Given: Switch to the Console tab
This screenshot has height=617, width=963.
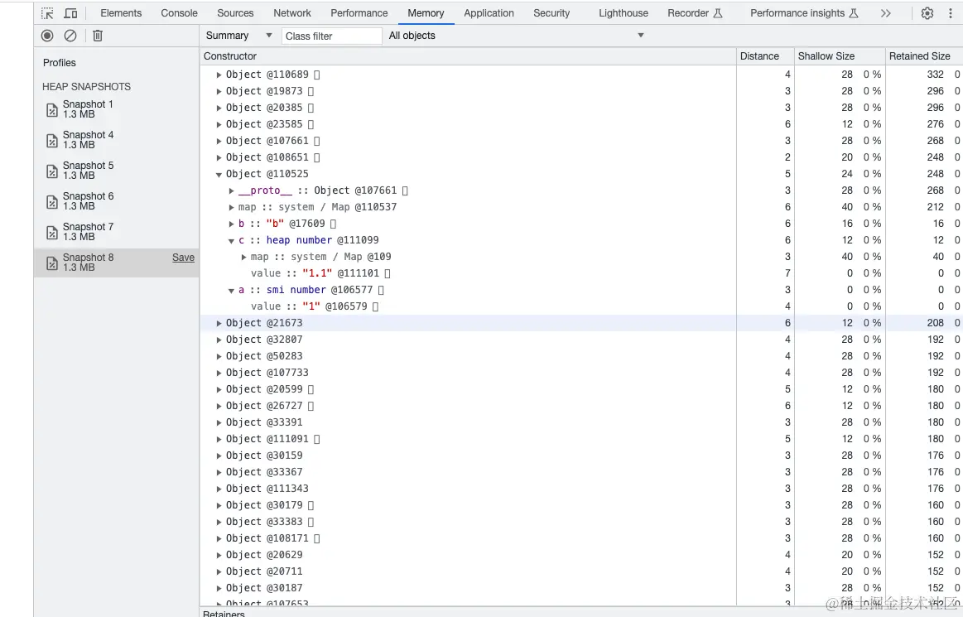Looking at the screenshot, I should [x=180, y=13].
